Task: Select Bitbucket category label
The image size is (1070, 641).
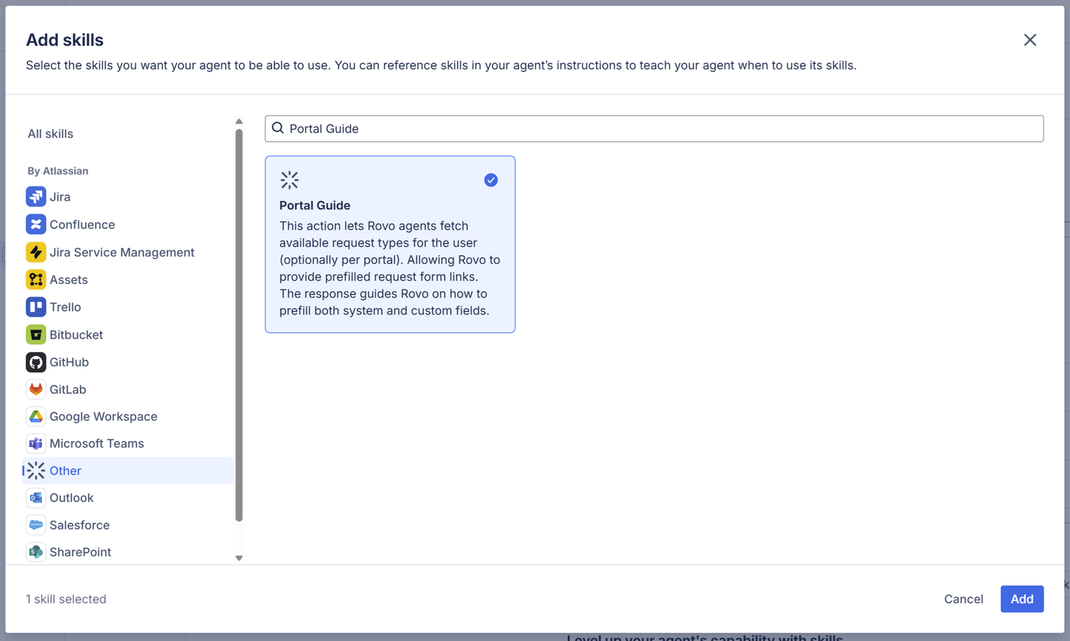Action: point(76,334)
